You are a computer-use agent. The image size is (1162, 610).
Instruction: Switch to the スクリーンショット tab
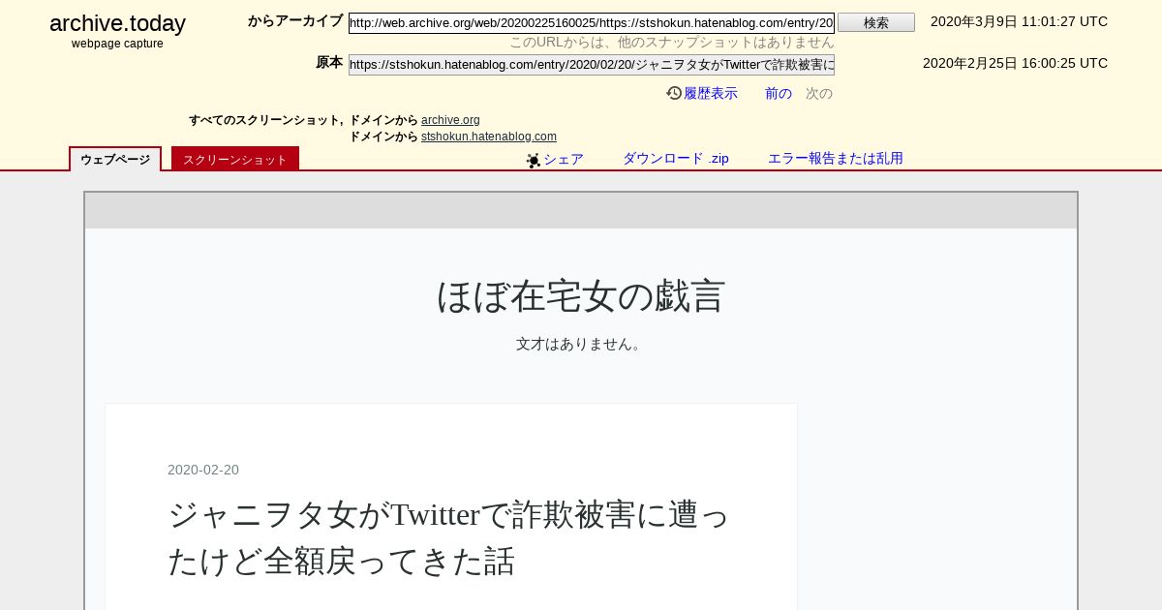click(x=235, y=159)
